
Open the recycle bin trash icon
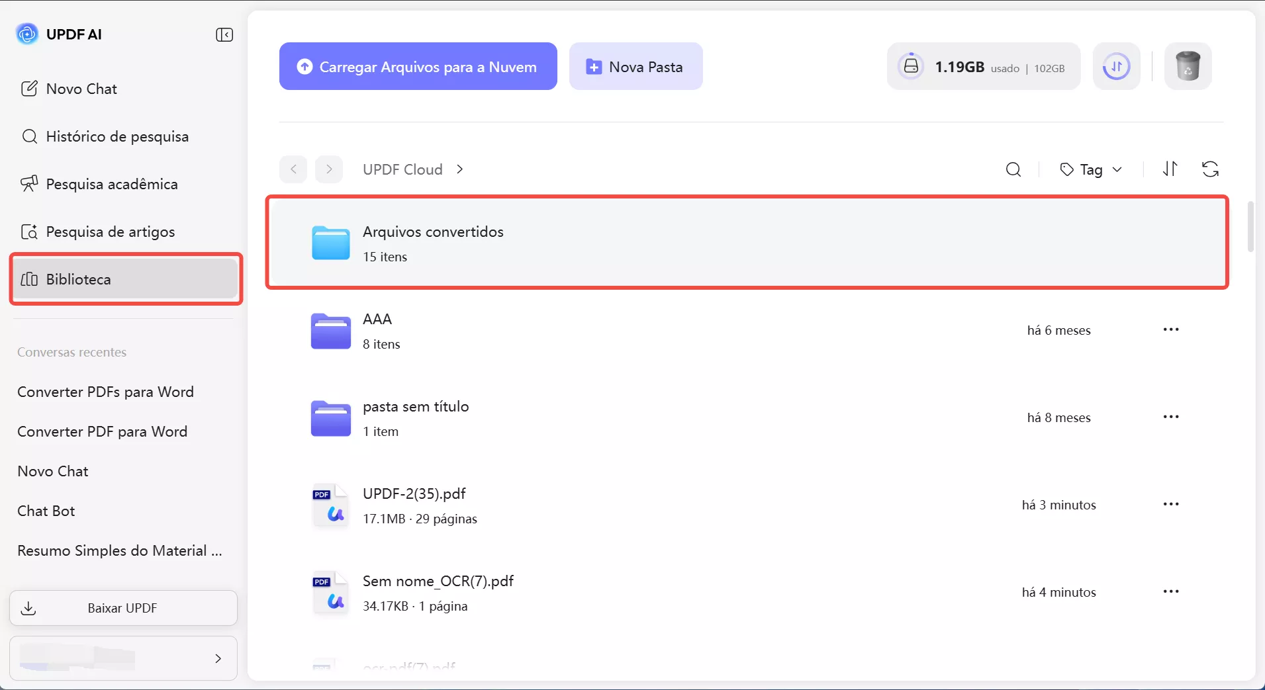point(1188,66)
